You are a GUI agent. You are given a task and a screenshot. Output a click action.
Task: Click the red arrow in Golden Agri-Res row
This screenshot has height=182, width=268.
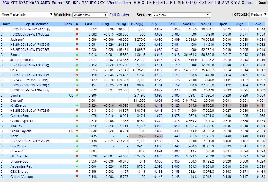point(77,121)
